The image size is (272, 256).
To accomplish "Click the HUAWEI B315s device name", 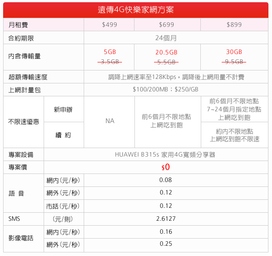I will pos(165,154).
